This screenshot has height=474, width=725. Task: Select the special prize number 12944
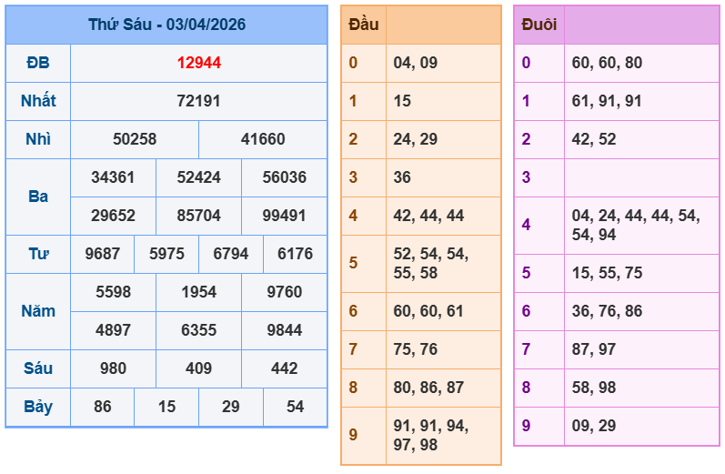click(199, 63)
